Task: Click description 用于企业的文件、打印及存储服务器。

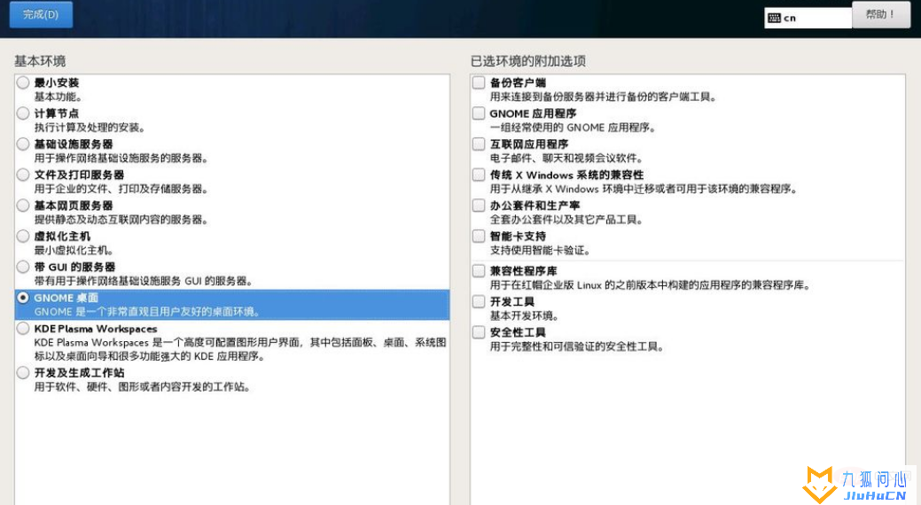Action: (x=121, y=189)
